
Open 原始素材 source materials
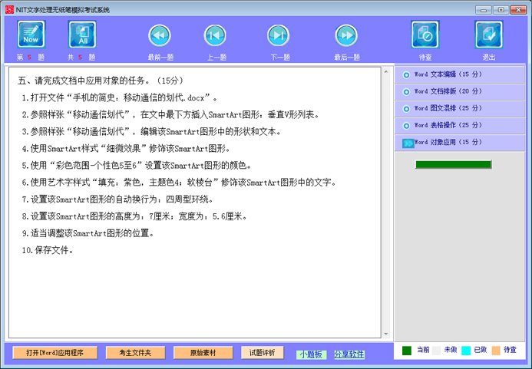202,353
